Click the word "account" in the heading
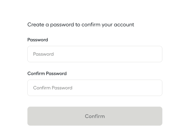The height and width of the screenshot is (137, 191). [124, 25]
